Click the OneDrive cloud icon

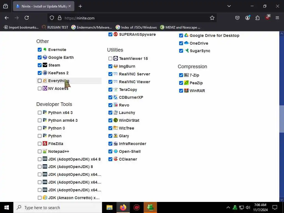(x=186, y=43)
